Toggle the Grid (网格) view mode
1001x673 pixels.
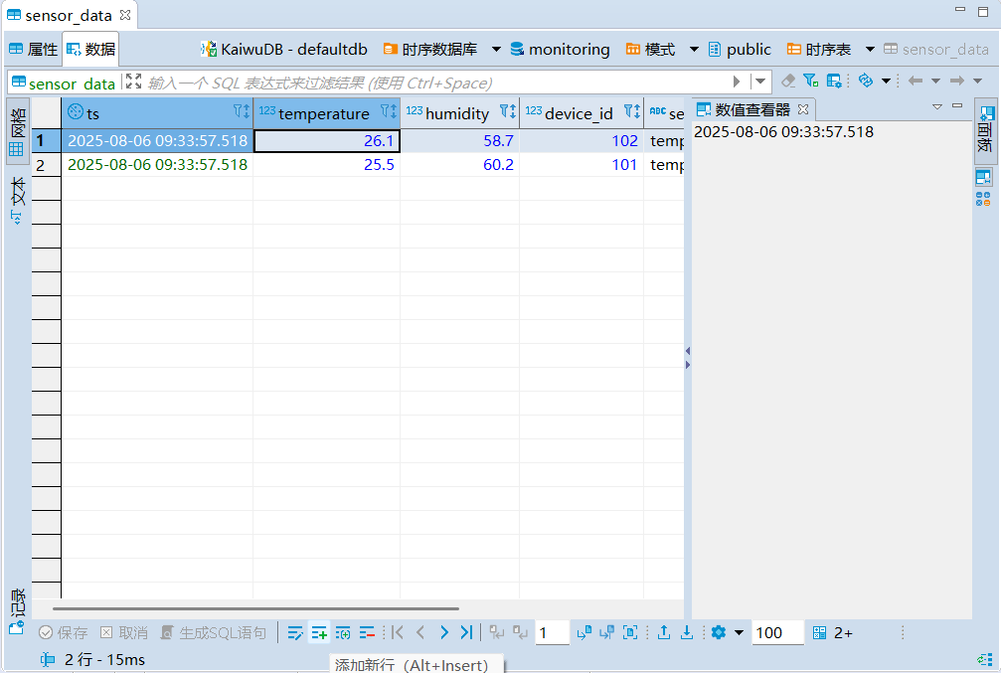17,132
